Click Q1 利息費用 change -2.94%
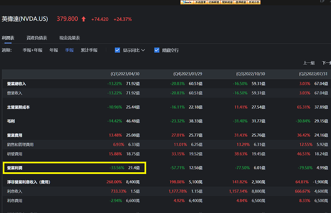Screen dimensions: 331x213 point(116,201)
